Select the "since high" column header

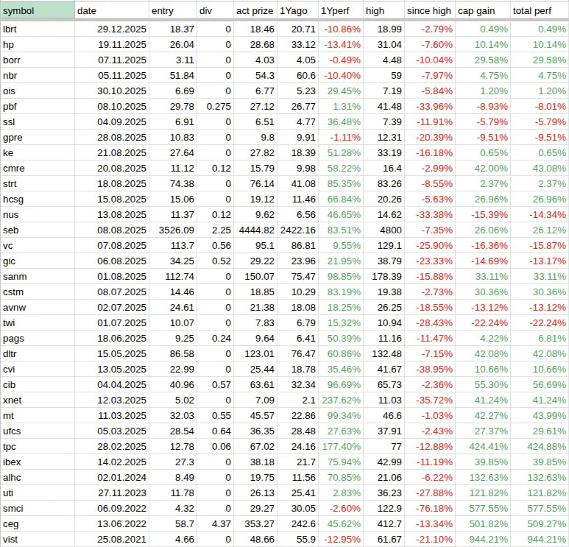(430, 10)
